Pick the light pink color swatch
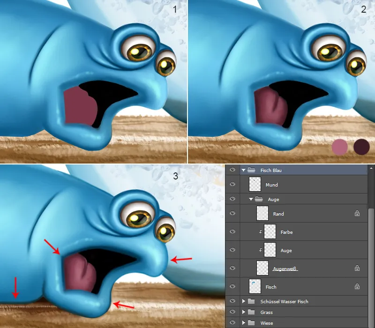This screenshot has width=375, height=328. [x=339, y=147]
